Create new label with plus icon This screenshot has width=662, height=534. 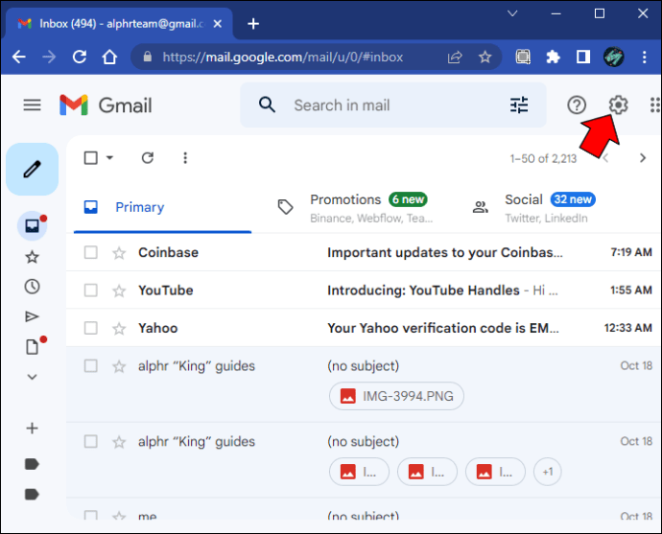(32, 429)
